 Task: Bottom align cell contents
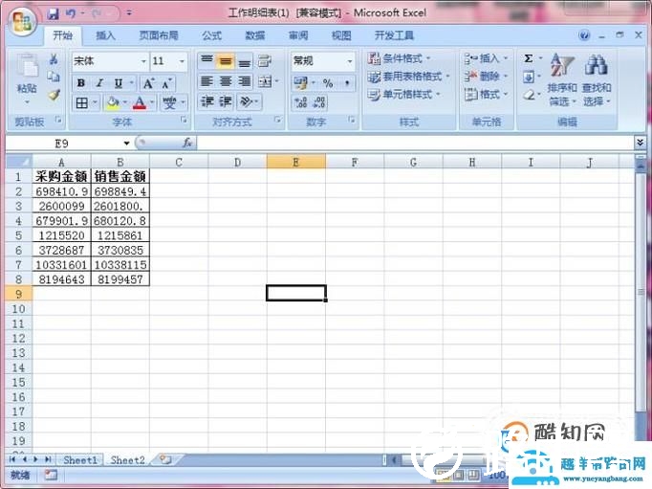point(245,61)
